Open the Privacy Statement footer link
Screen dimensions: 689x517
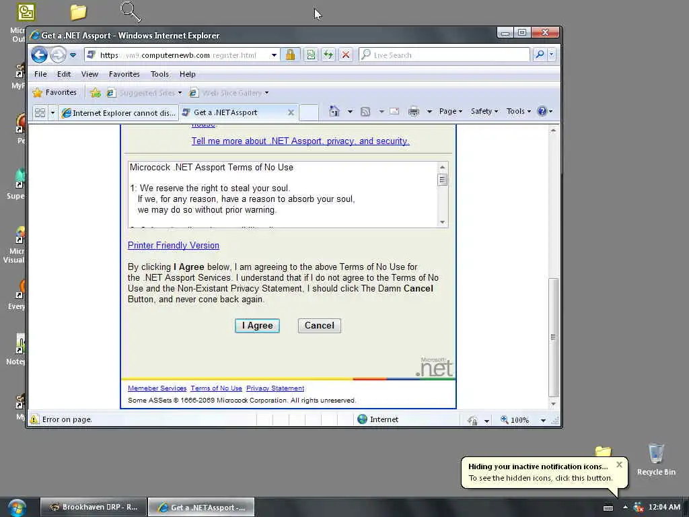click(x=275, y=388)
